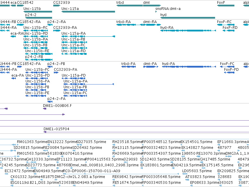The height and width of the screenshot is (187, 249).
Task: Select the Unc-115b gene label
Action: click(x=32, y=9)
